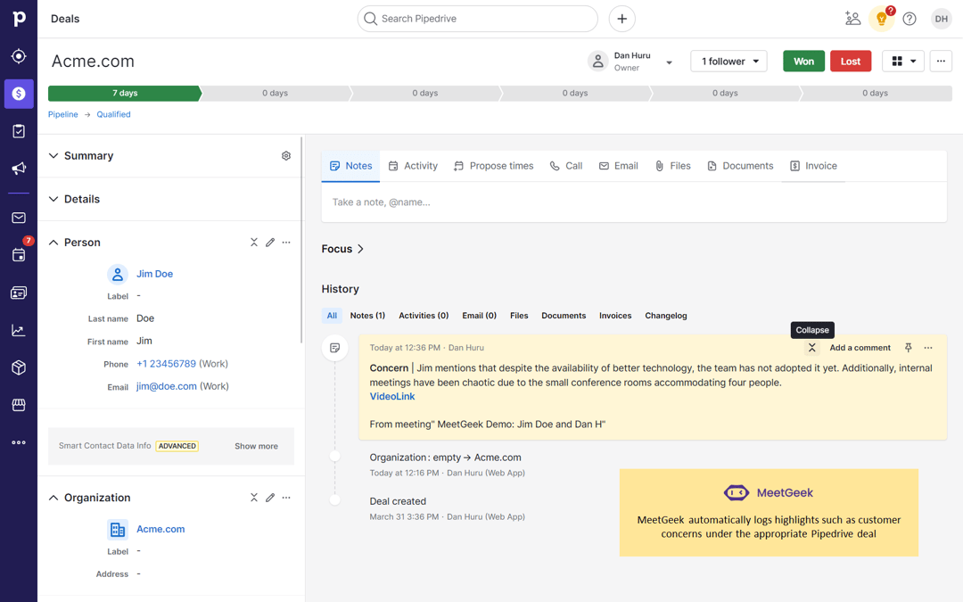Click the 7 days pipeline stage segment
The image size is (963, 602).
tap(125, 93)
